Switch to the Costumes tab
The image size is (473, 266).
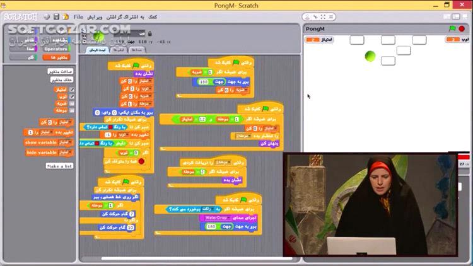tap(119, 50)
